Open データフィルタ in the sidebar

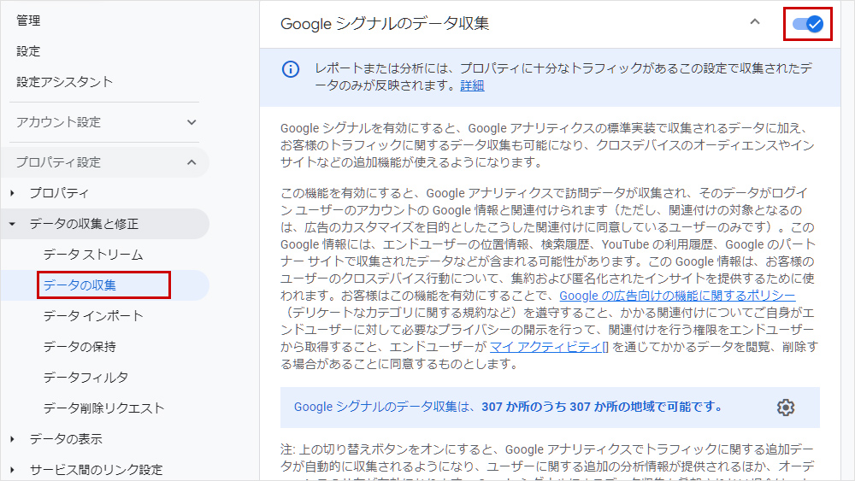pos(85,378)
